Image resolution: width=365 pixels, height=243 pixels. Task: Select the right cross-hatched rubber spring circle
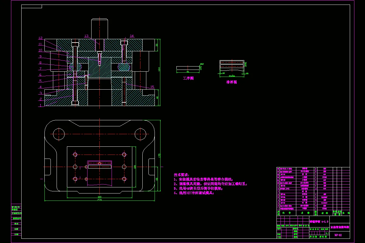point(124,67)
